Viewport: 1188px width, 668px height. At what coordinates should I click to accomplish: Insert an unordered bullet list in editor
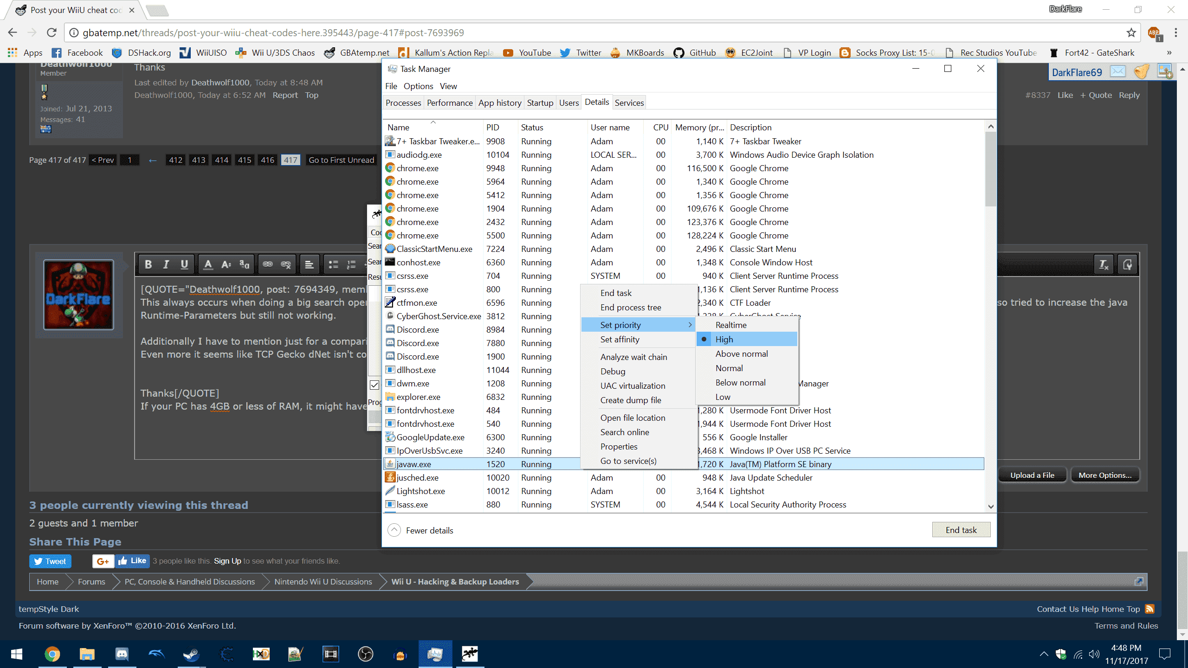333,264
